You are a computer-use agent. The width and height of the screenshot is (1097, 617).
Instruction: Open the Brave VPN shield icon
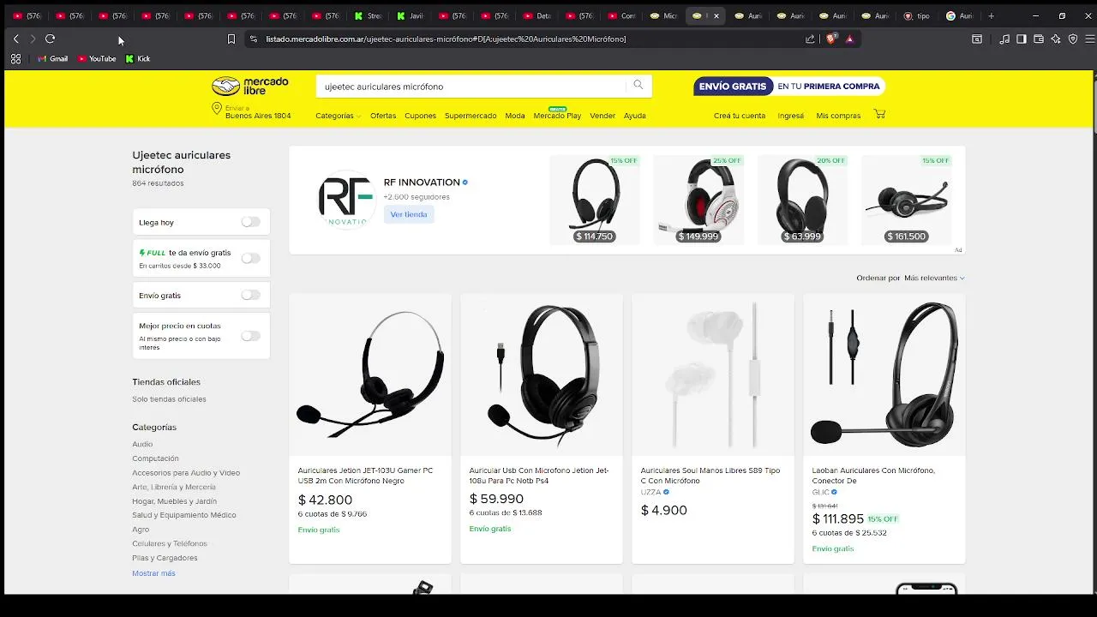[x=1073, y=39]
